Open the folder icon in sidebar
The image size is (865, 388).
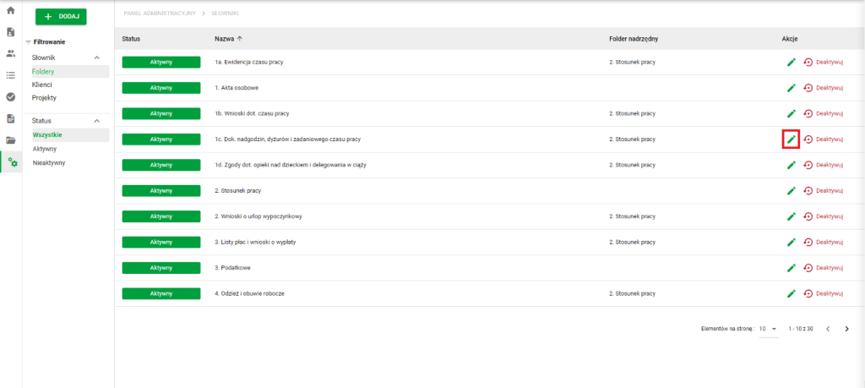pos(10,140)
